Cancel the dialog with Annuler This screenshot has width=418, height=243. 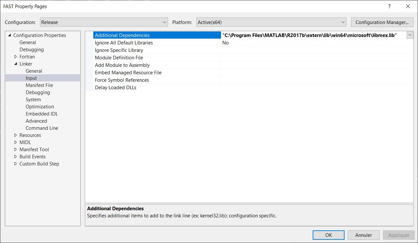pyautogui.click(x=363, y=235)
